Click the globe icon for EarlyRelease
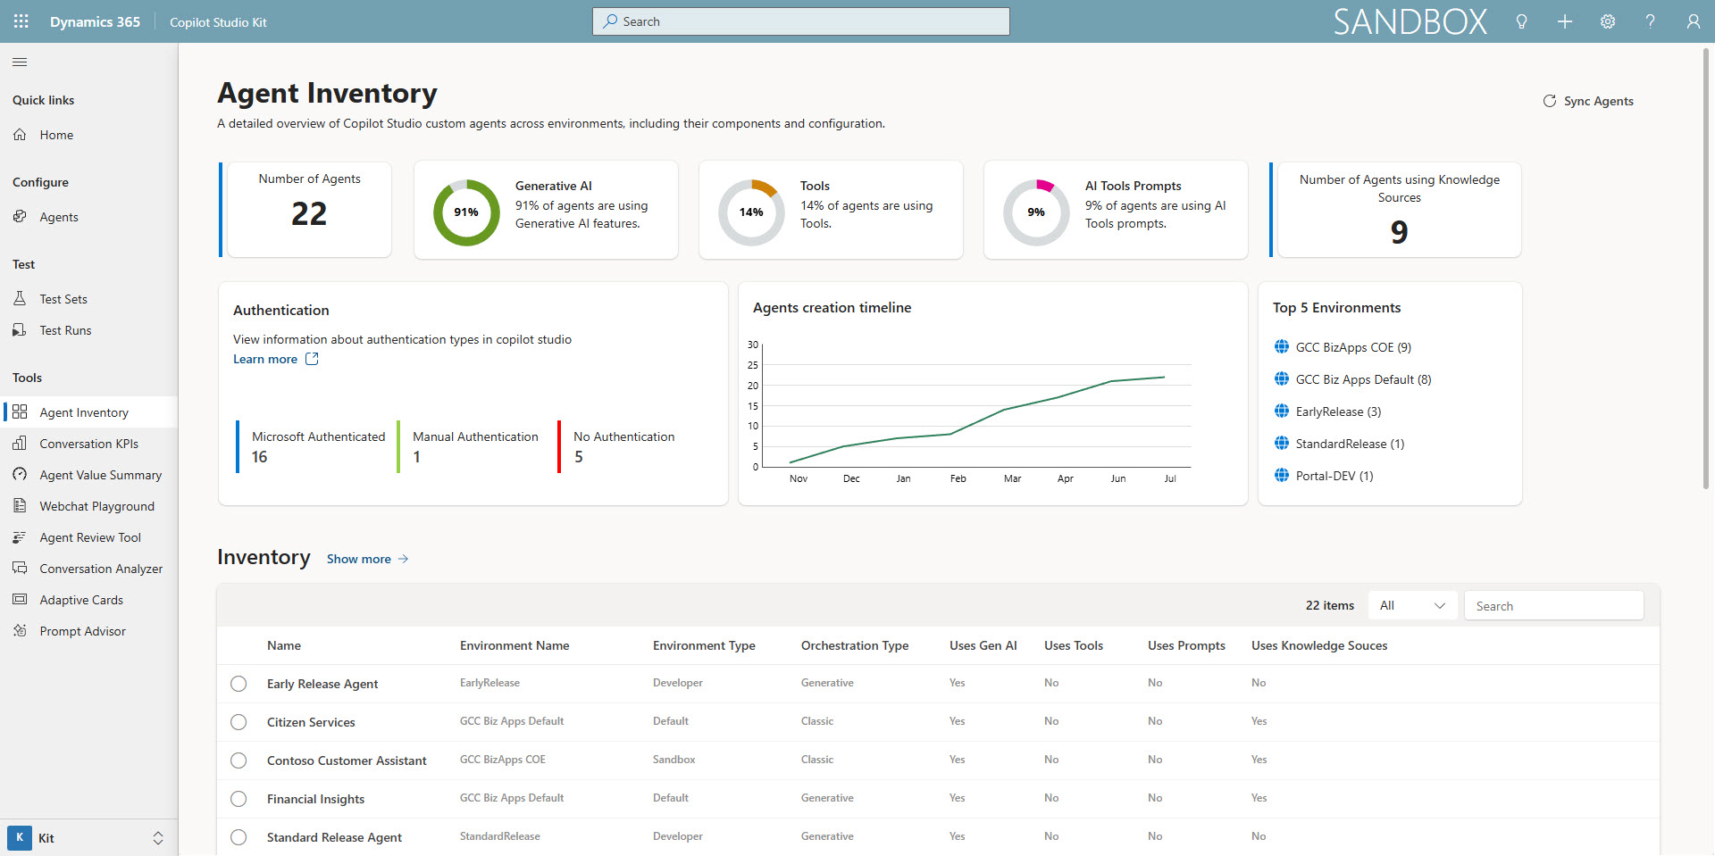This screenshot has width=1715, height=856. tap(1282, 411)
